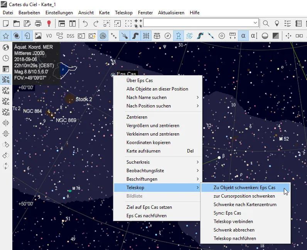Click the search magnifier icon
The height and width of the screenshot is (250, 307).
pyautogui.click(x=266, y=23)
